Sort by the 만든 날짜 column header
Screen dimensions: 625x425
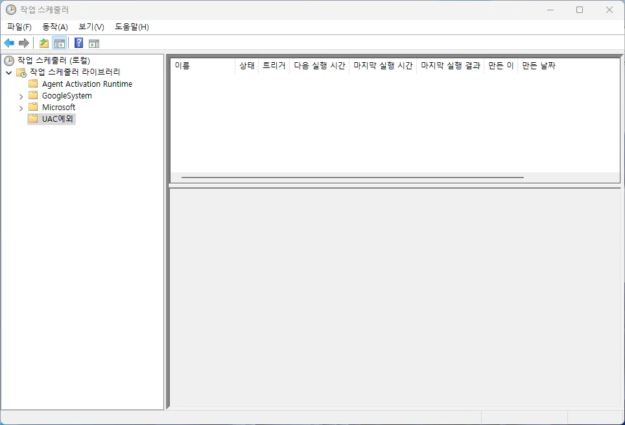[x=539, y=65]
